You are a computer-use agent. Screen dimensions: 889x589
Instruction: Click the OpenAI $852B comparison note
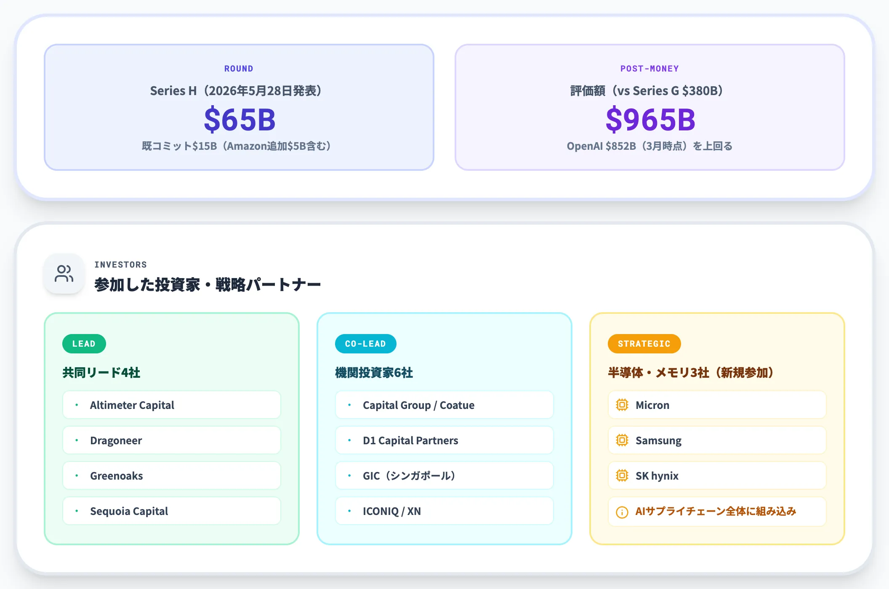[x=649, y=146]
